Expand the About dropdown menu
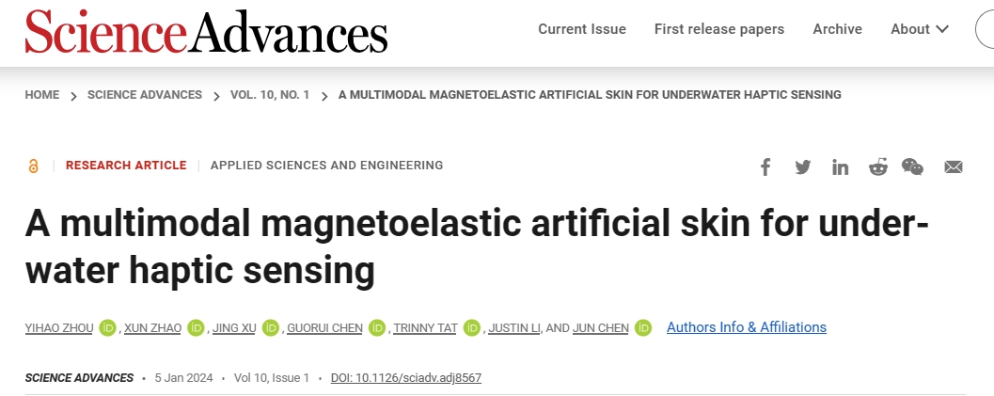The image size is (994, 396). (919, 29)
